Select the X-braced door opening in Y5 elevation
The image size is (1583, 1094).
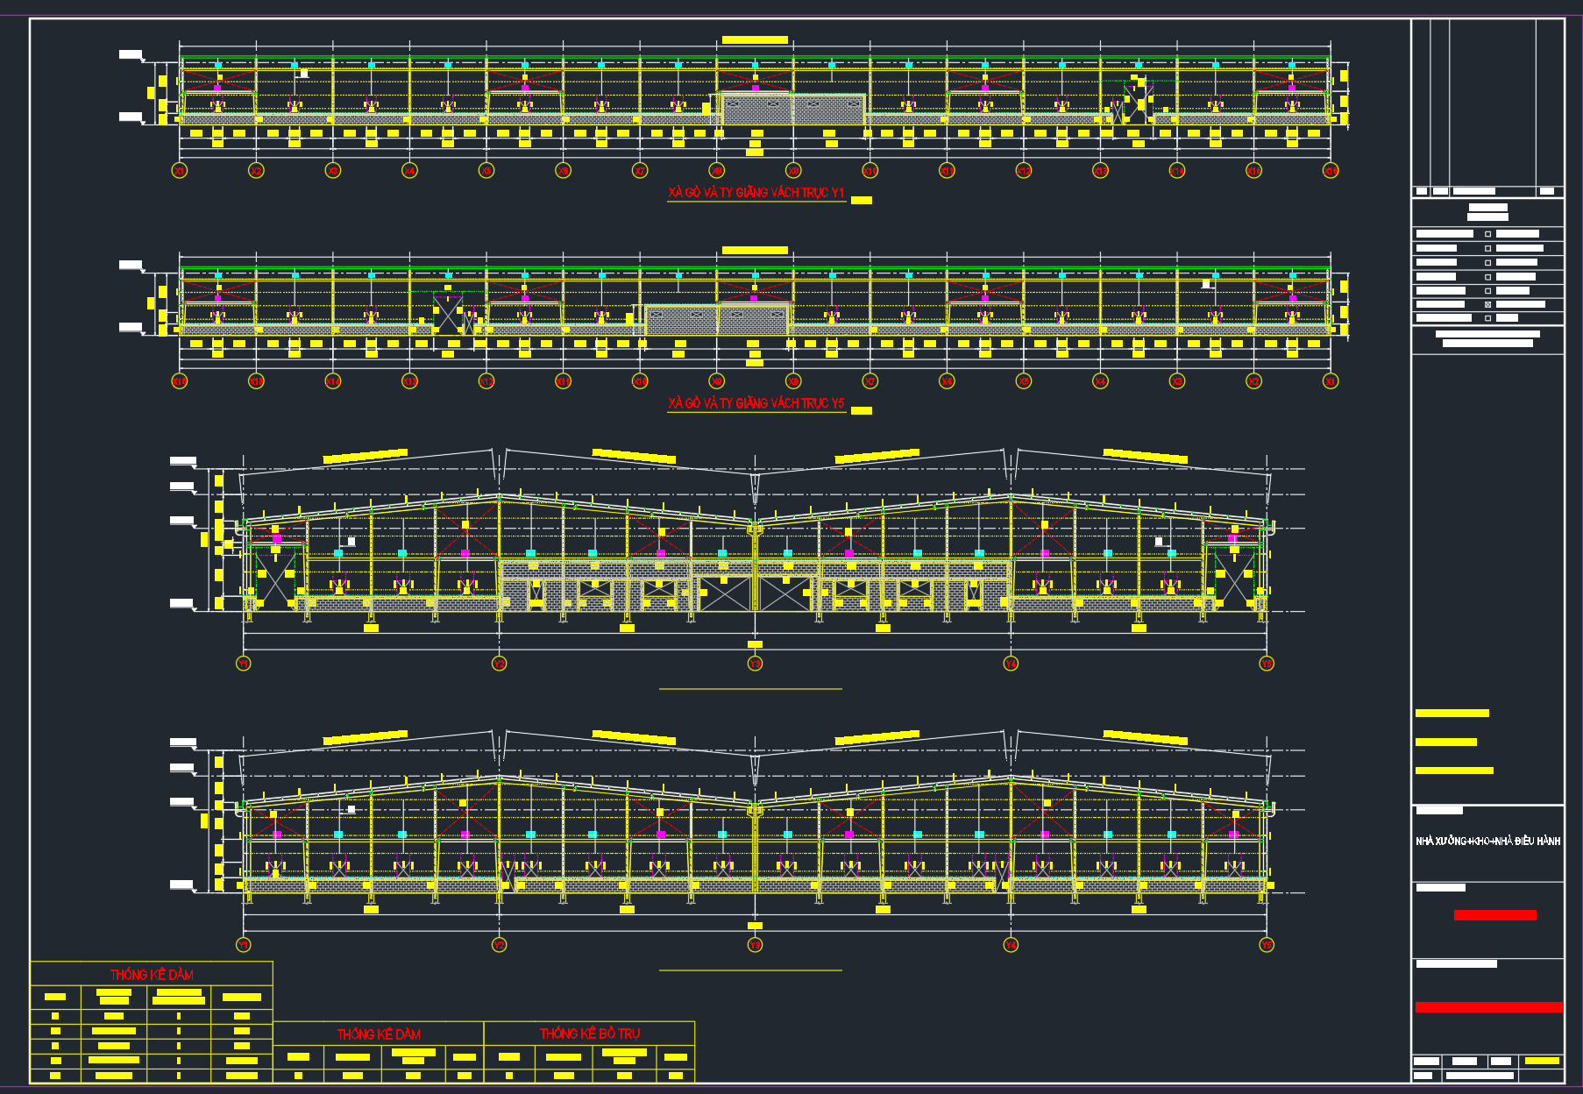(x=448, y=314)
